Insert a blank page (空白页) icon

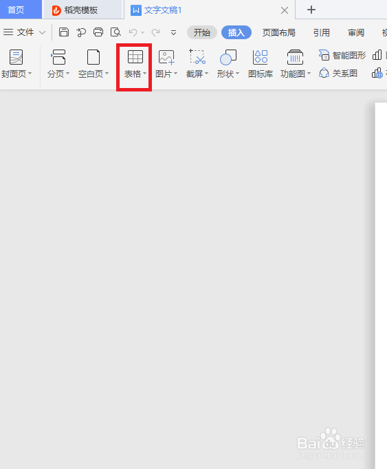[x=93, y=57]
